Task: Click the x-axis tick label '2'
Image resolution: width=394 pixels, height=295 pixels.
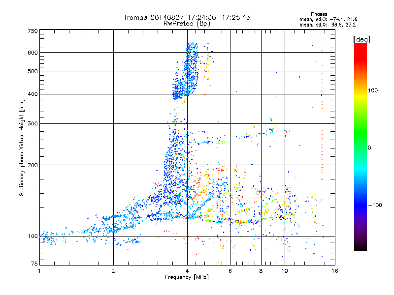Action: [x=113, y=271]
